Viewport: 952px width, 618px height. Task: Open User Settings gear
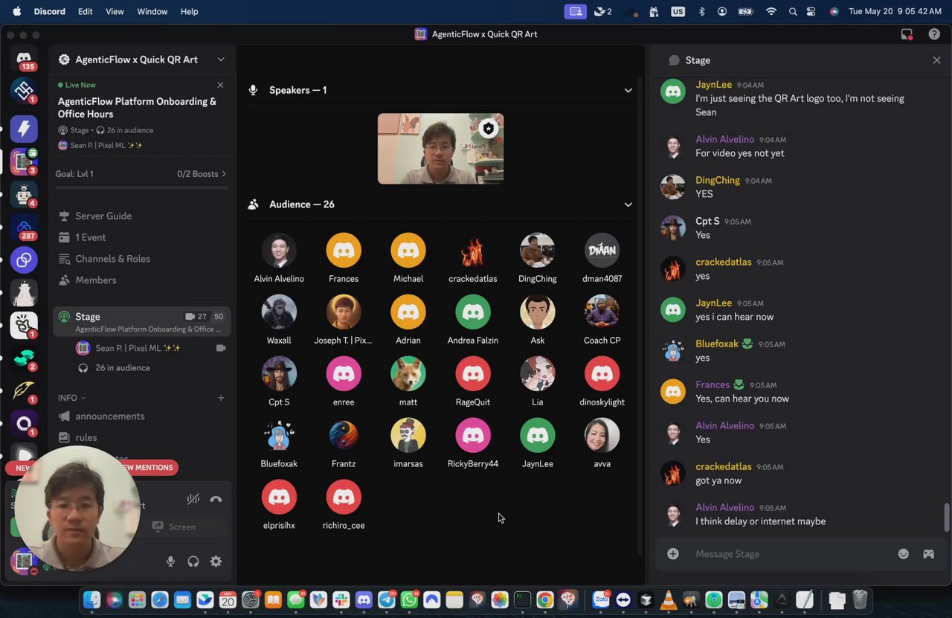(216, 561)
